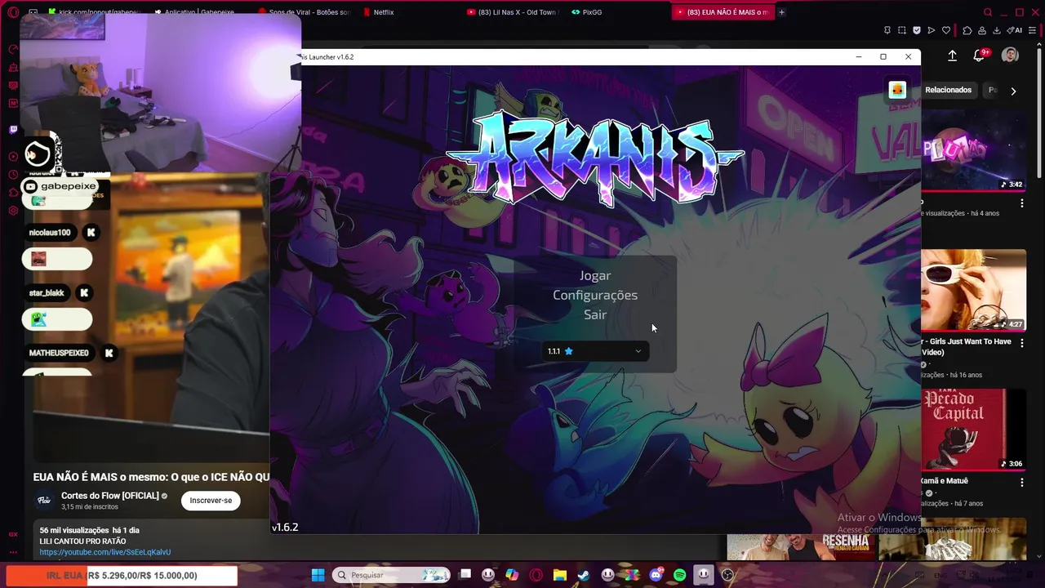Open Steam from the taskbar

pyautogui.click(x=584, y=575)
